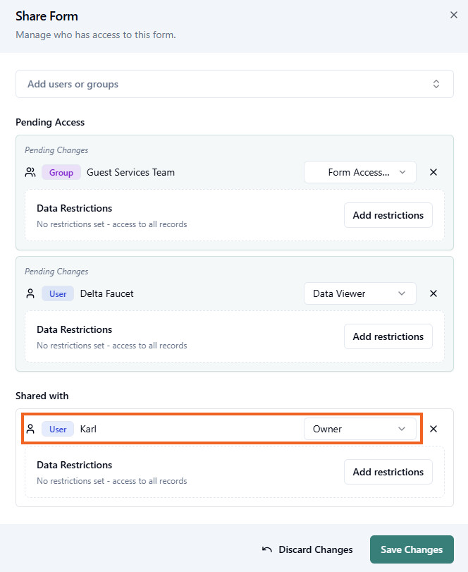
Task: Remove Guest Services Team from pending access
Action: point(433,172)
